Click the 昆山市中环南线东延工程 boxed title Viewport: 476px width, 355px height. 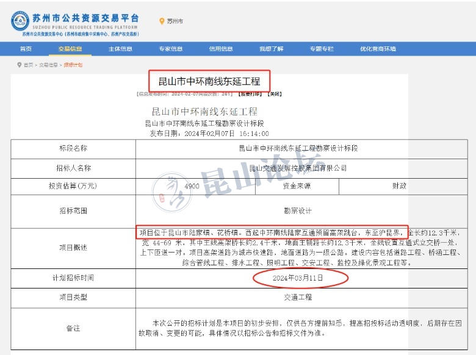point(209,81)
